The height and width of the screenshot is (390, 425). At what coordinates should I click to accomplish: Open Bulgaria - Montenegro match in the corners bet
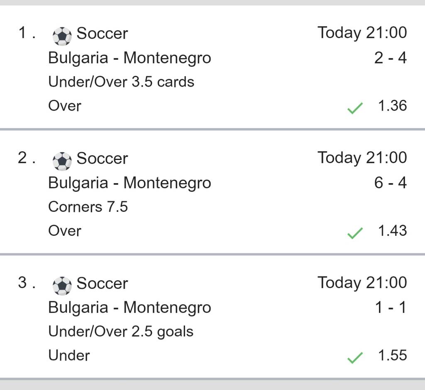[129, 182]
